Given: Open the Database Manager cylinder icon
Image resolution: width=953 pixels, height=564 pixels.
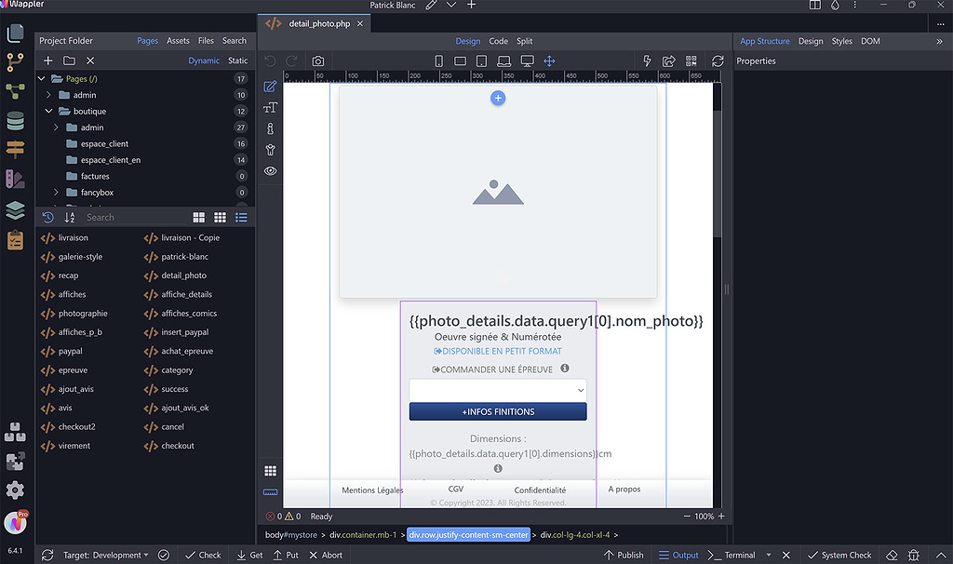Looking at the screenshot, I should pos(15,120).
